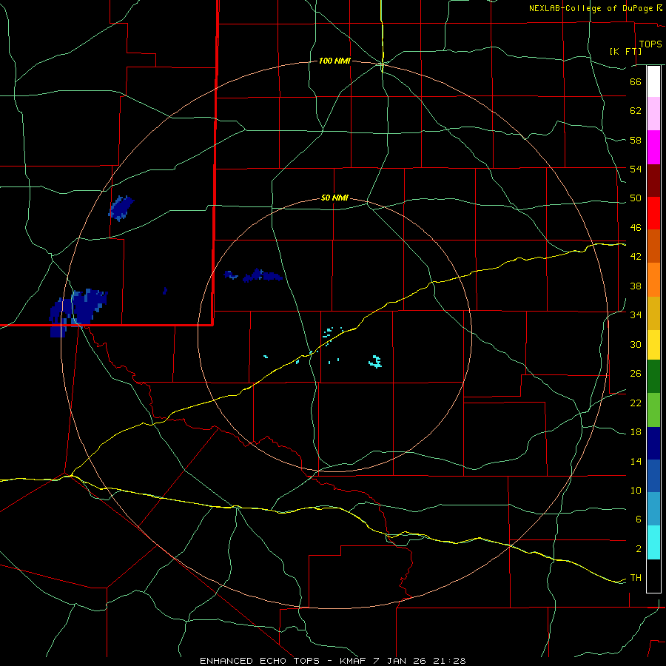
Task: Select the dark orange legend swatch
Action: [653, 246]
